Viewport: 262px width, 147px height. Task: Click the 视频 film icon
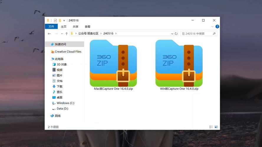(54, 70)
